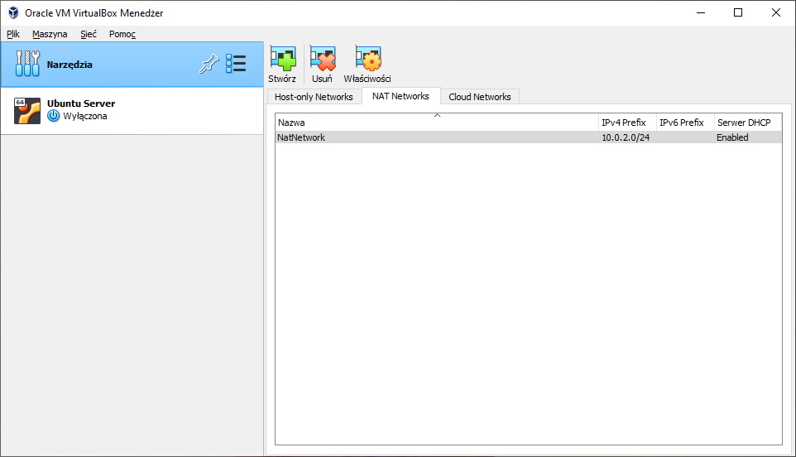Select the NatNetwork row in the list

pyautogui.click(x=437, y=137)
